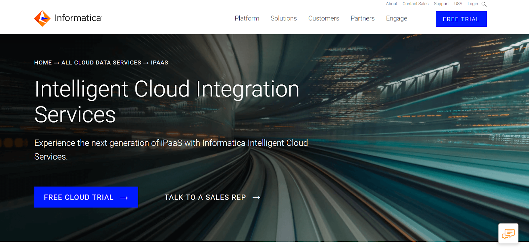Viewport: 529px width, 248px height.
Task: Click TALK TO A SALES REP link
Action: (213, 197)
